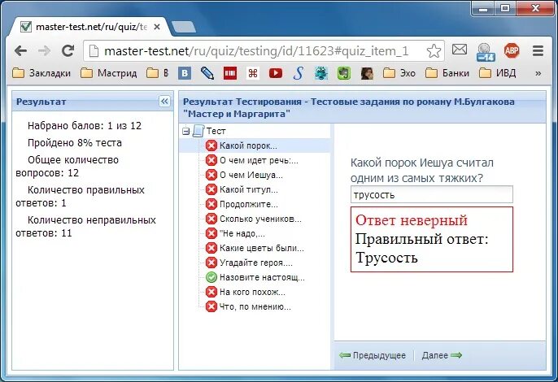Click the Тест root tree item

tap(216, 131)
